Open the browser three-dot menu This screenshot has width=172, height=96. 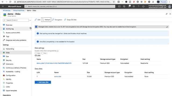coord(170,2)
